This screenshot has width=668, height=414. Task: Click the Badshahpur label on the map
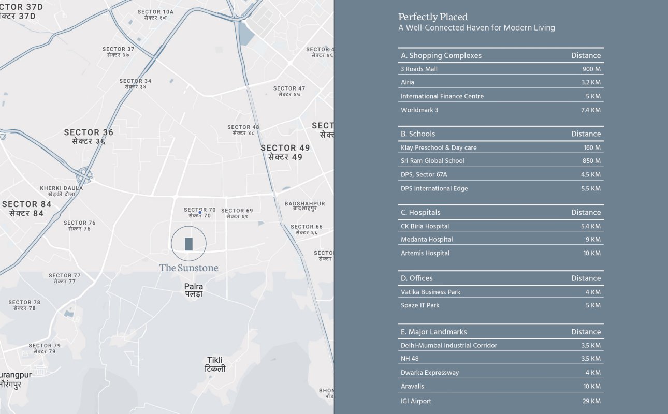point(304,206)
